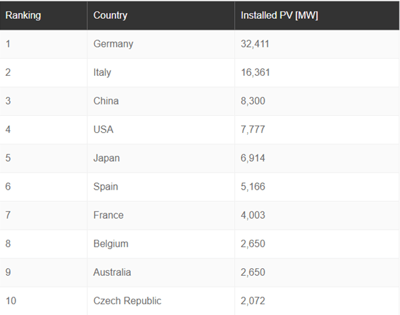Click the Ranking column header
The height and width of the screenshot is (315, 400).
(x=43, y=16)
